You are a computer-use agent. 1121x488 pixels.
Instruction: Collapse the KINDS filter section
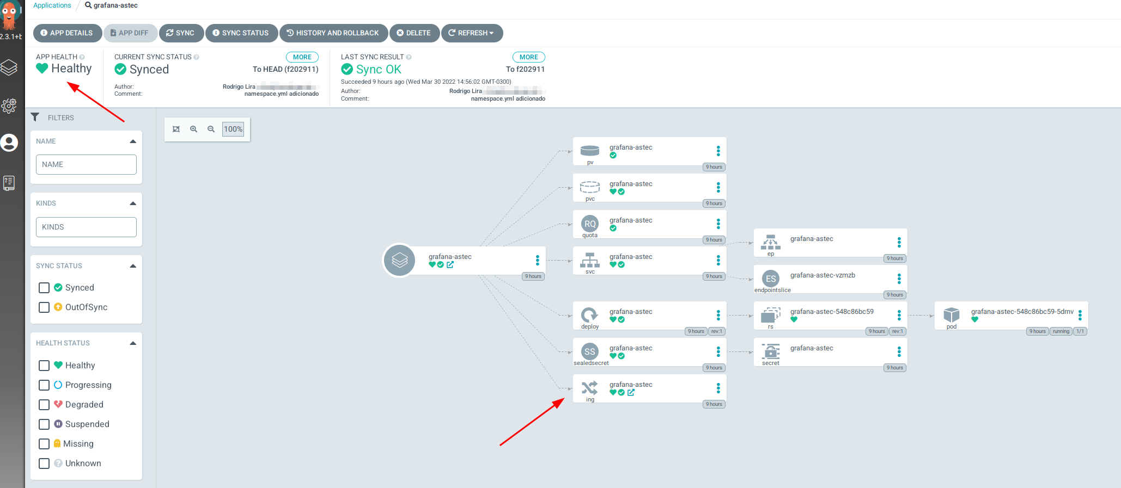[x=133, y=203]
